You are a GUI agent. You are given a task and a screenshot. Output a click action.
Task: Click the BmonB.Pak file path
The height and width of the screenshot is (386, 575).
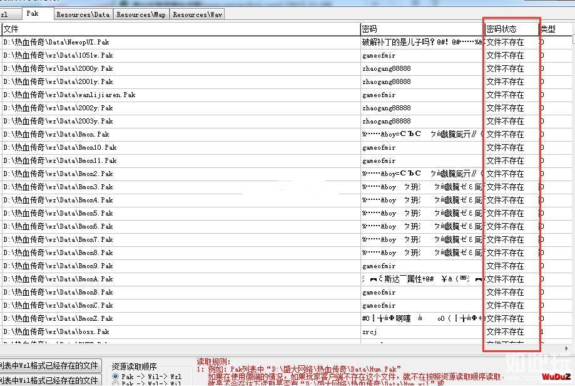pyautogui.click(x=58, y=293)
